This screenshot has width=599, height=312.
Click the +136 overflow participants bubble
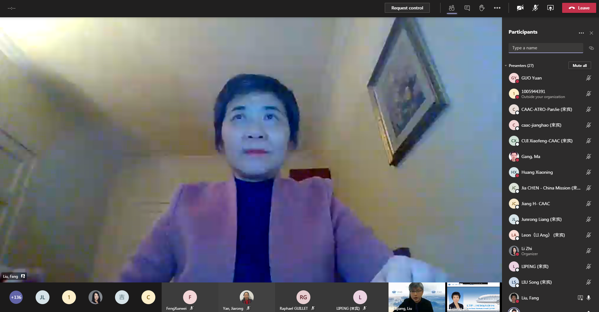tap(16, 297)
